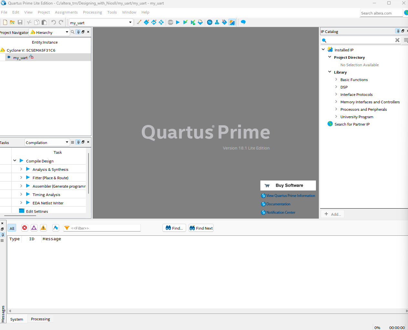
Task: Open Timing Analyzer clock icon
Action: pos(210,22)
